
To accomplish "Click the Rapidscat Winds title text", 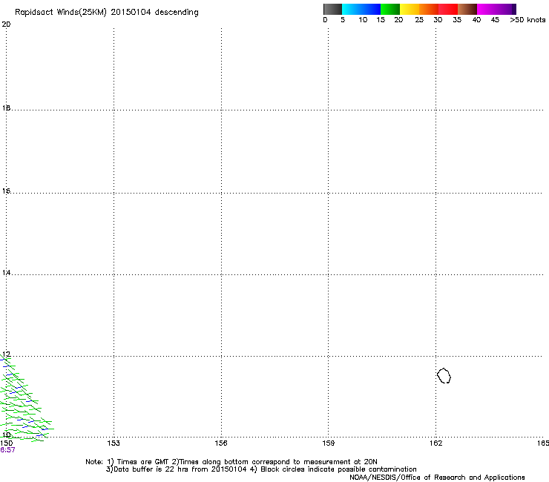I will tap(106, 12).
